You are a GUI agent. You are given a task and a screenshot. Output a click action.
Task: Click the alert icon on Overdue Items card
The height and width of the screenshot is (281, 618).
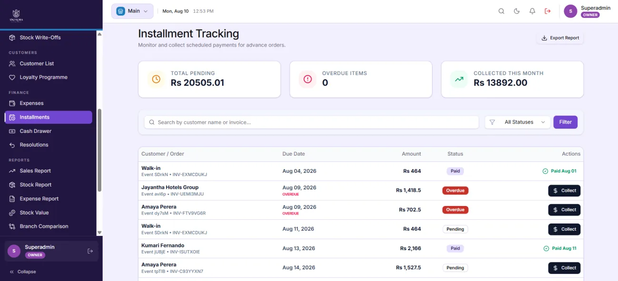(x=307, y=79)
